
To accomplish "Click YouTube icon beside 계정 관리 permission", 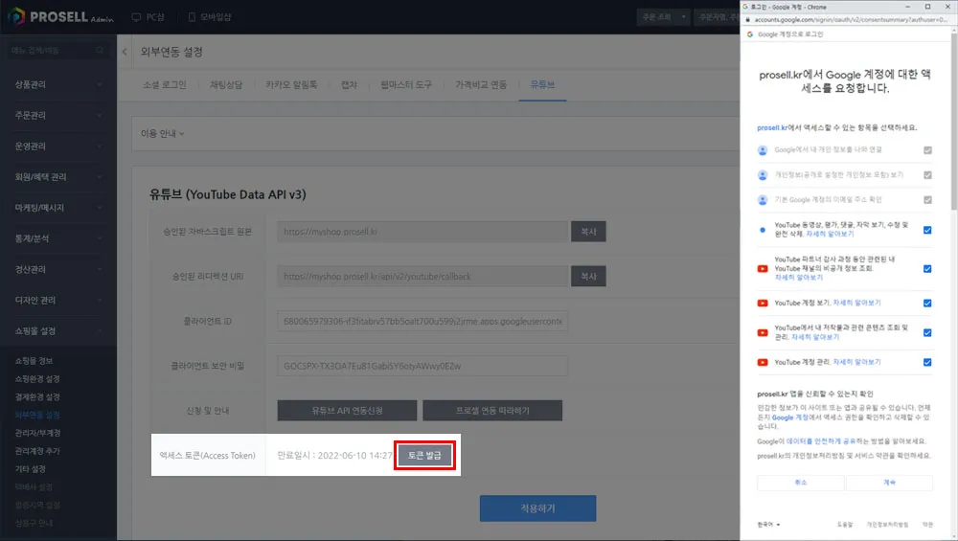I will tap(763, 362).
